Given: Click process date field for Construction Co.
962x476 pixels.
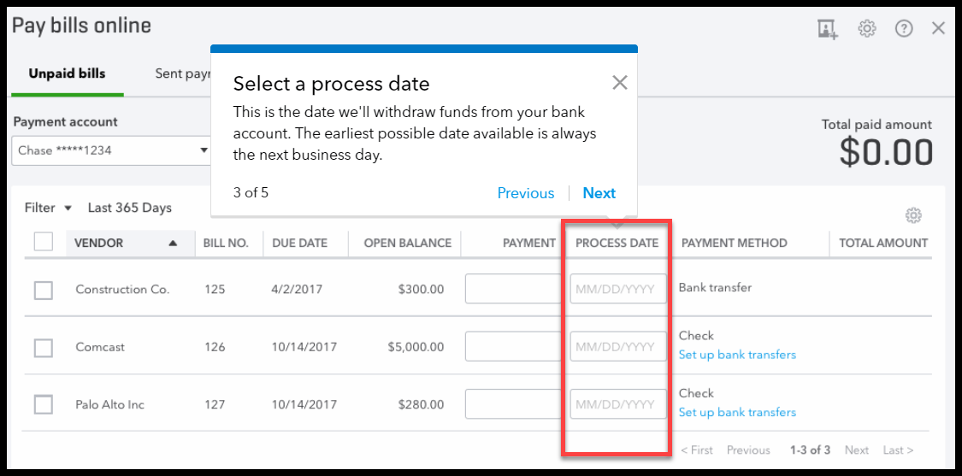Looking at the screenshot, I should click(618, 289).
